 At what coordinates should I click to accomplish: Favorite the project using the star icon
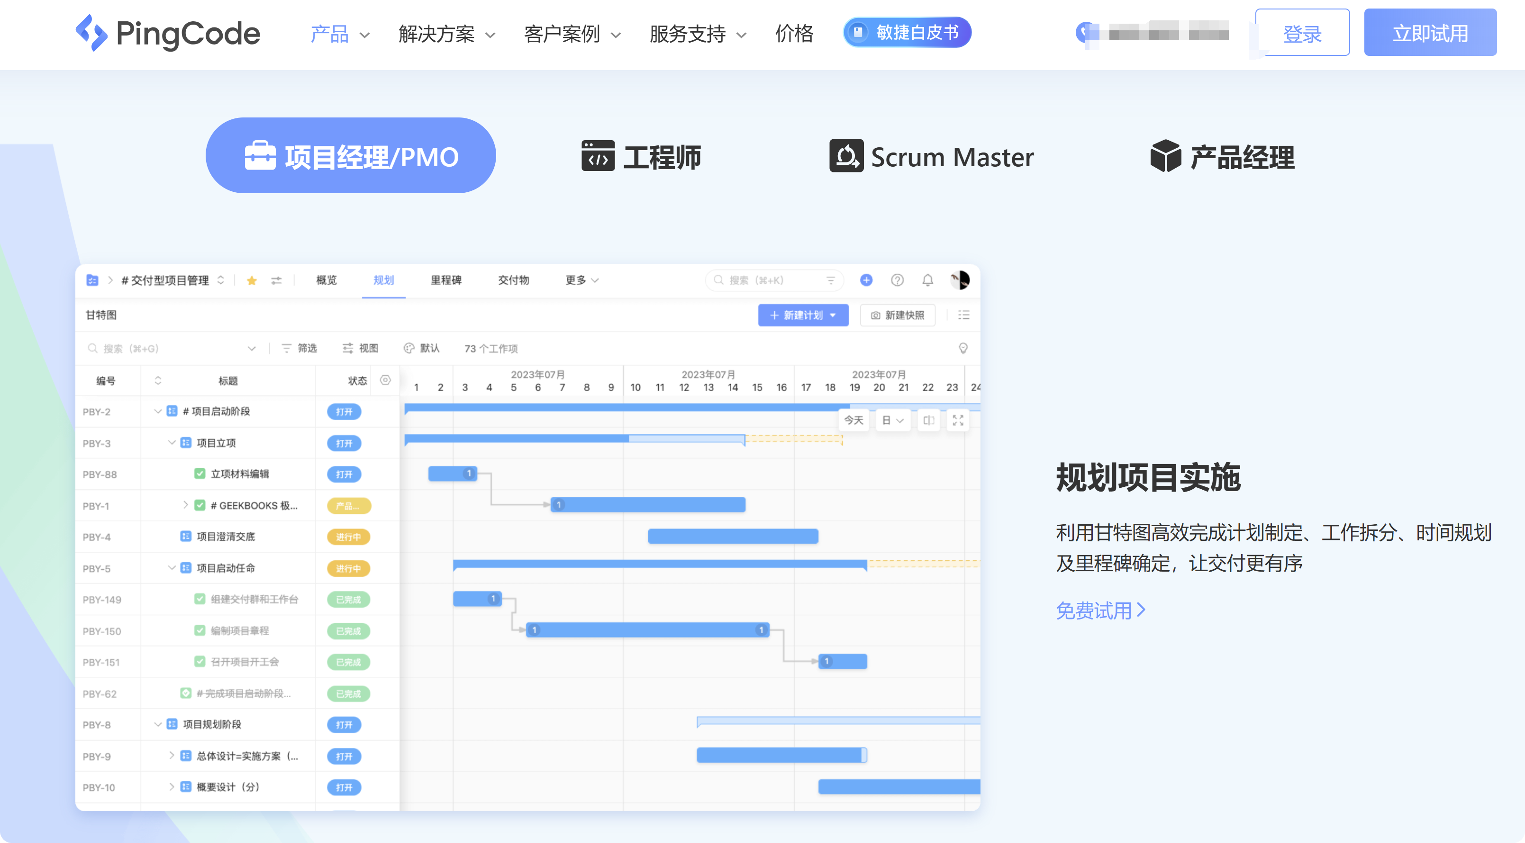(252, 280)
